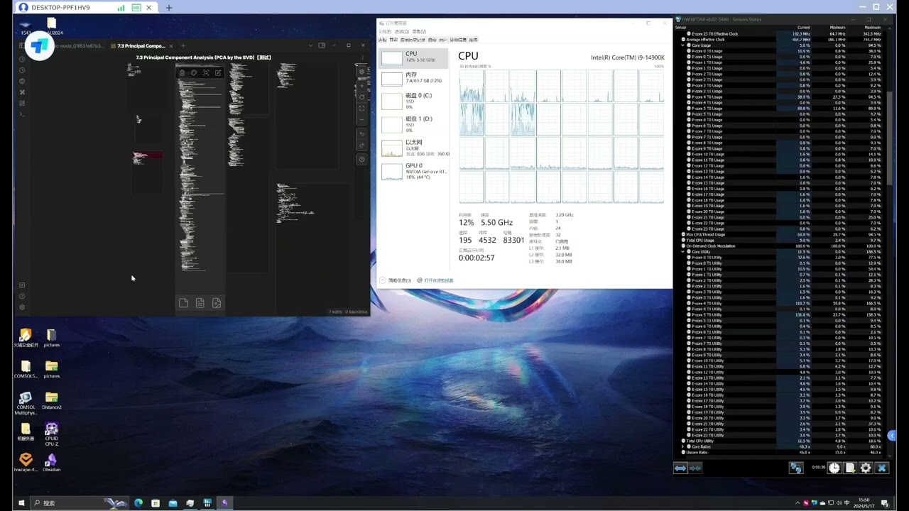The height and width of the screenshot is (511, 909).
Task: Click the edit pencil on canvas card toolbar
Action: coord(218,72)
